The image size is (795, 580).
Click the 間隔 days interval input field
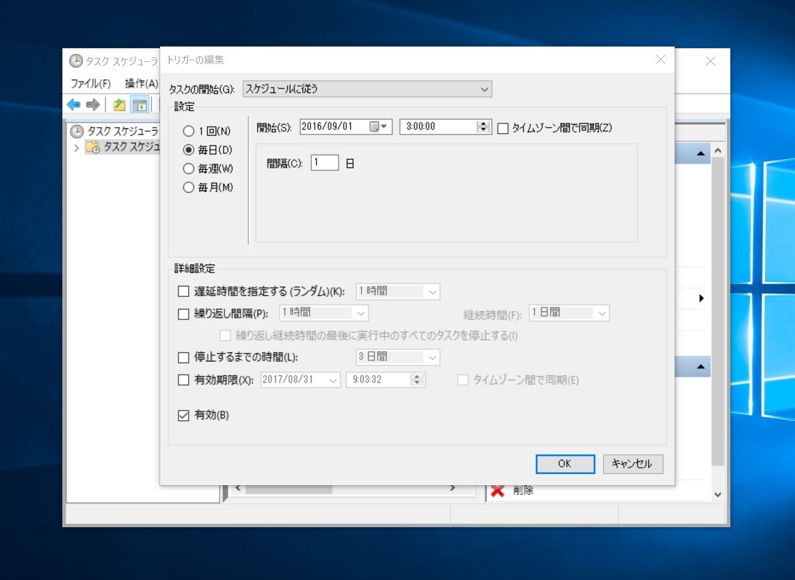[x=325, y=163]
